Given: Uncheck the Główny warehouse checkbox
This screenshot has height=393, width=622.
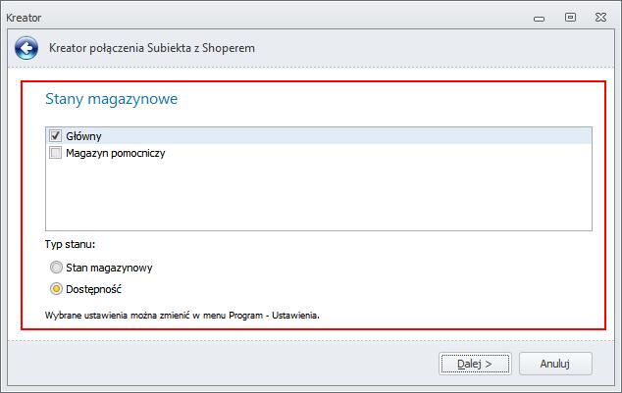Looking at the screenshot, I should click(x=56, y=135).
